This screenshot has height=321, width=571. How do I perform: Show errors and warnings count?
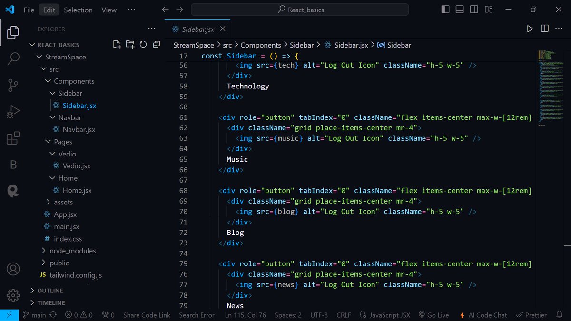(79, 315)
